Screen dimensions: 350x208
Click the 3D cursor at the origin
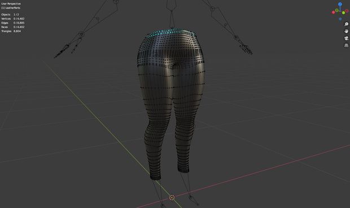click(x=172, y=197)
